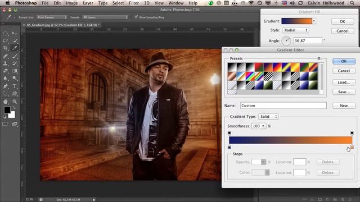Click the gradient Name input field
360x202 pixels.
(x=283, y=105)
